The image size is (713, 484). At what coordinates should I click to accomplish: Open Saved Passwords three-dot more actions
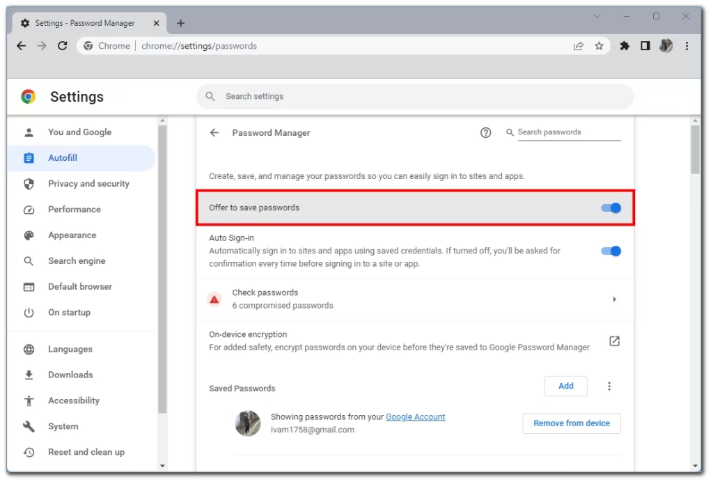pyautogui.click(x=609, y=387)
